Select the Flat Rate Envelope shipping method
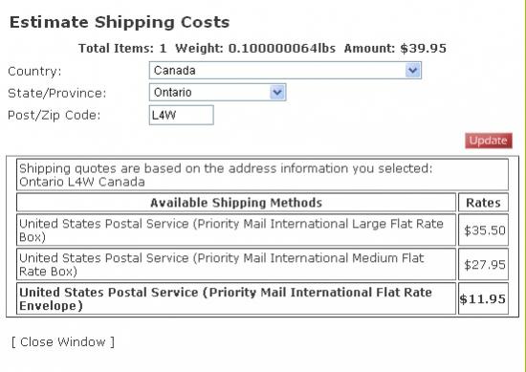526x372 pixels. tap(236, 298)
